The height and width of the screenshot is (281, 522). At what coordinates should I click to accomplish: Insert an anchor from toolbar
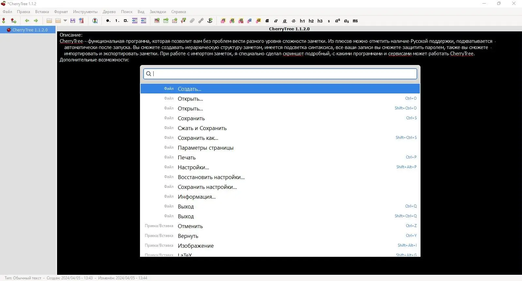pyautogui.click(x=210, y=21)
